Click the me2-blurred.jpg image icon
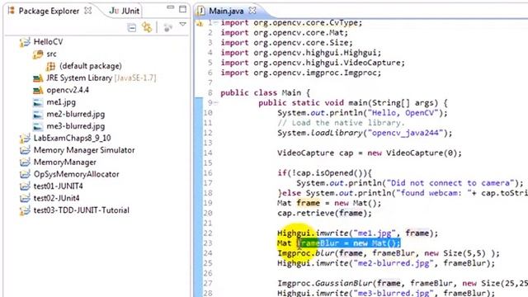 (38, 115)
